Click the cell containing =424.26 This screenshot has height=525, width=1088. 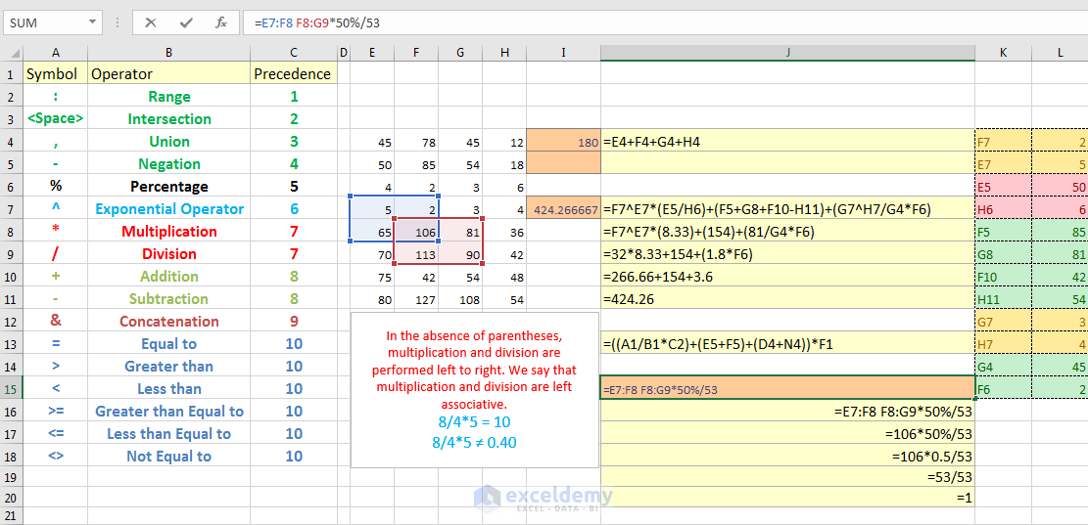tap(787, 298)
